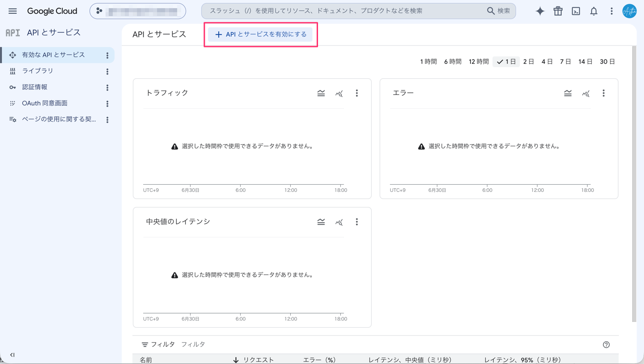Viewport: 644px width, 364px height.
Task: Open three-dot menu beside OAuth 同意画面
Action: point(107,104)
